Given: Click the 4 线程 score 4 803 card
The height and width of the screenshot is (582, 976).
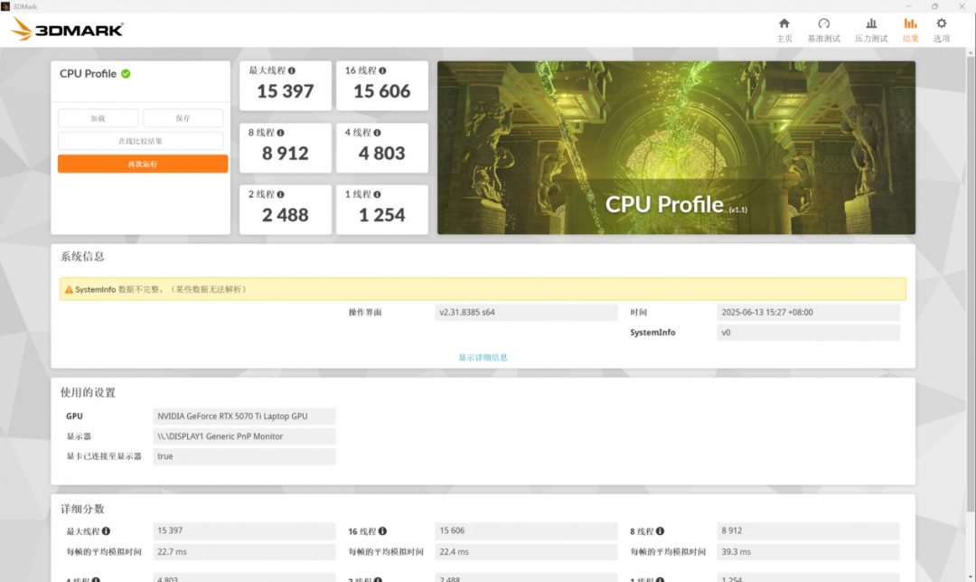Looking at the screenshot, I should click(382, 148).
